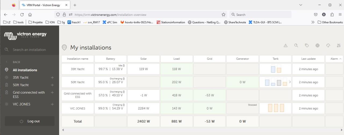
Task: Click the Pocket save icon in toolbar
Action: coord(316,15)
